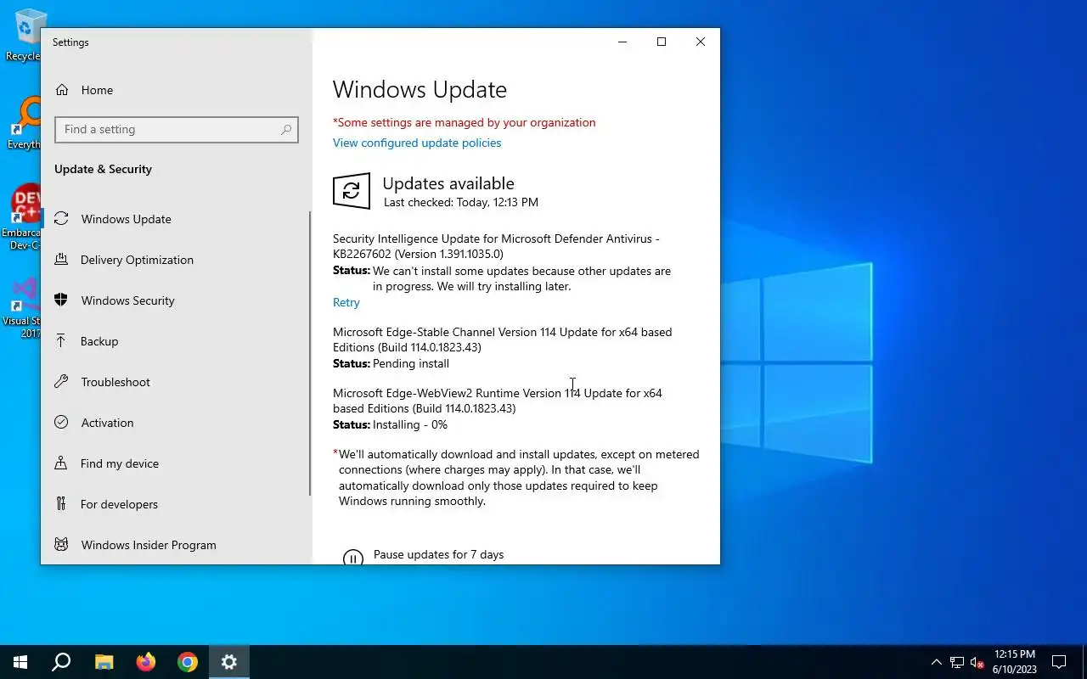Click View configured update policies link
This screenshot has height=679, width=1087.
417,143
